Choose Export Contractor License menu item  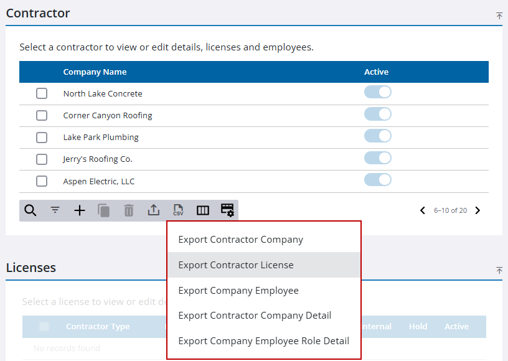point(236,265)
